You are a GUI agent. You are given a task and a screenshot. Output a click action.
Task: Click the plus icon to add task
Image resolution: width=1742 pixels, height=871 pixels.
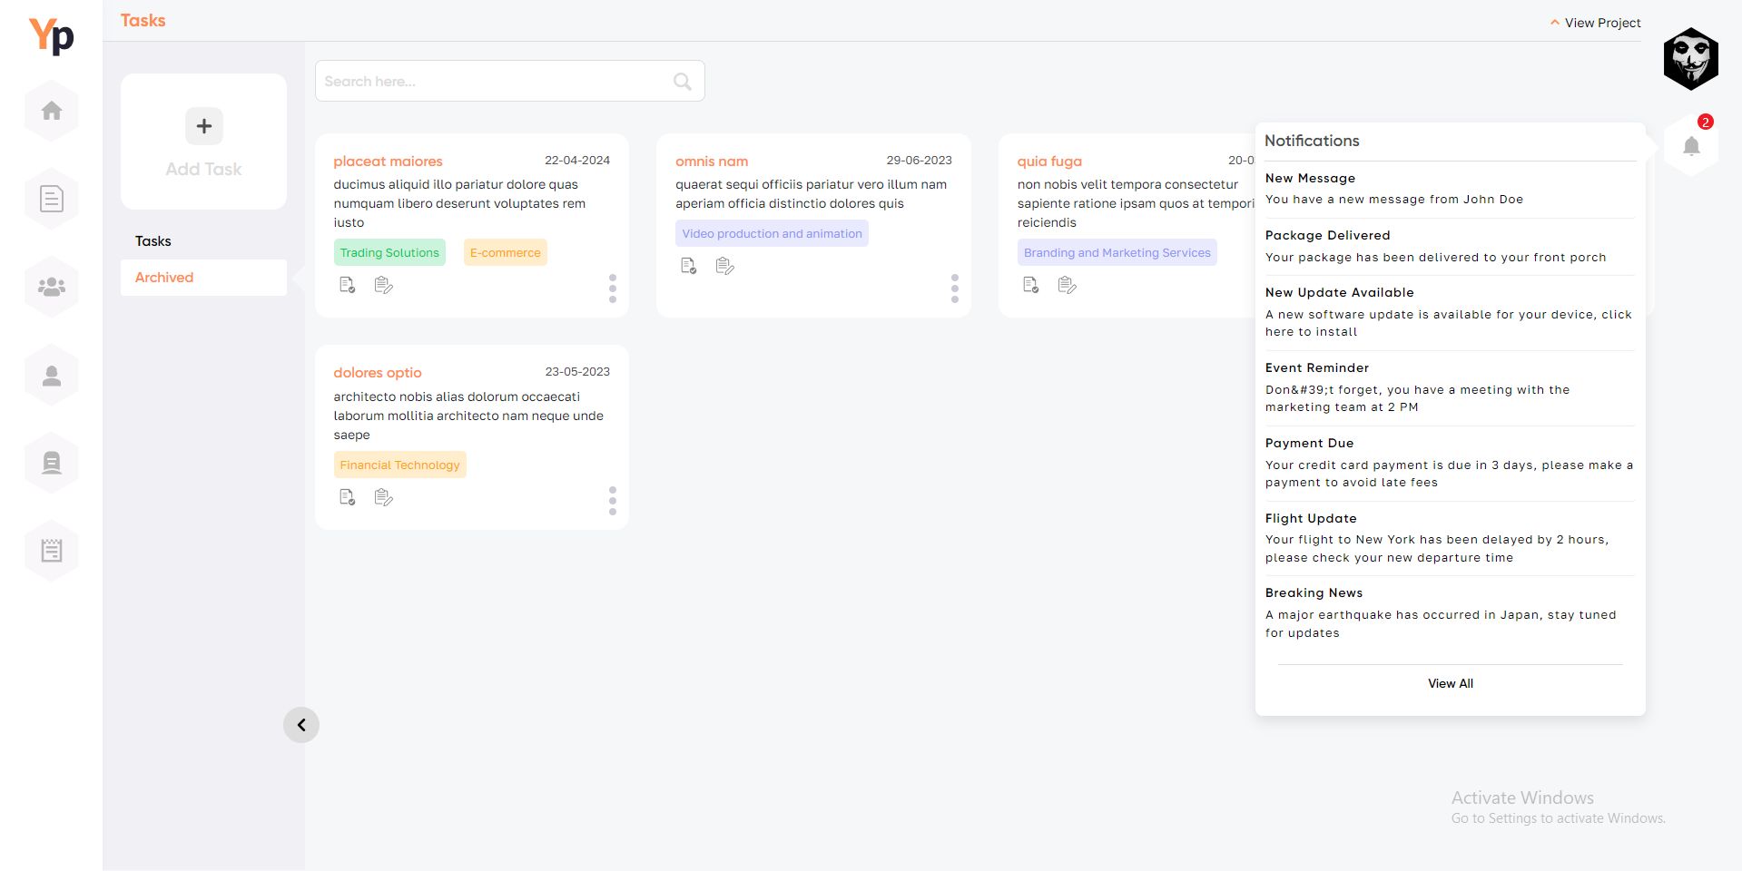(x=203, y=126)
